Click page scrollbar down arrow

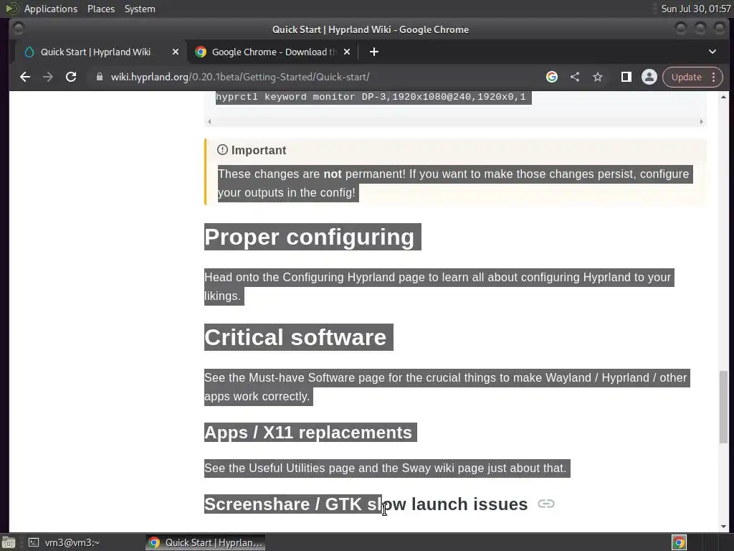click(723, 527)
